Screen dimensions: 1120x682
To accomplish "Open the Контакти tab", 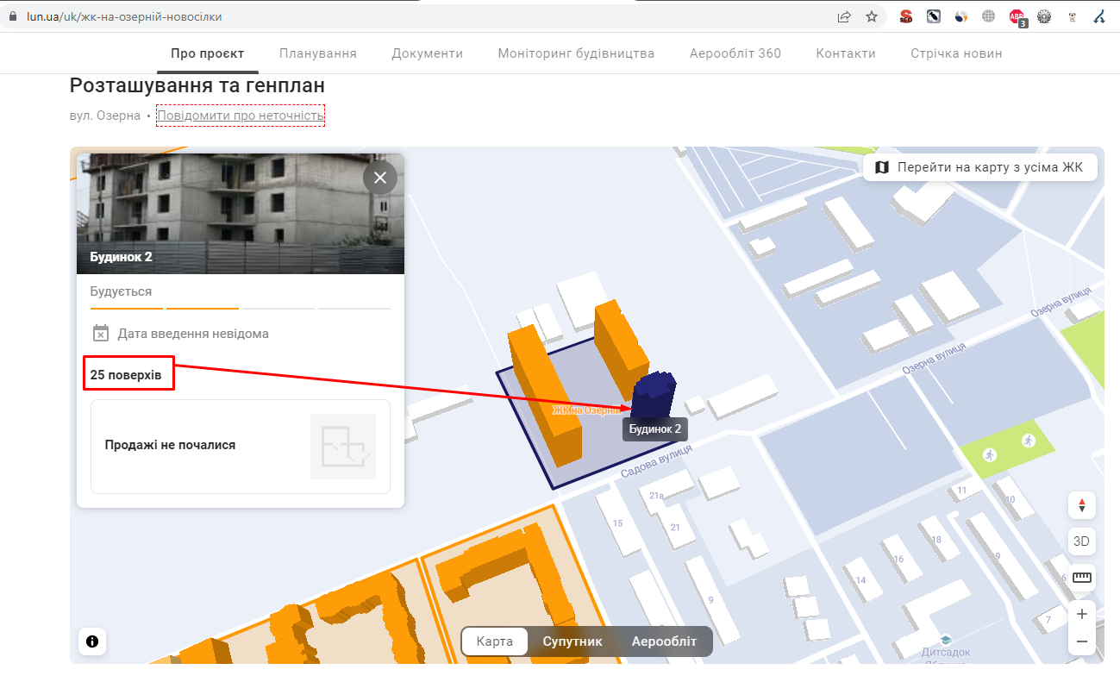I will pos(846,53).
